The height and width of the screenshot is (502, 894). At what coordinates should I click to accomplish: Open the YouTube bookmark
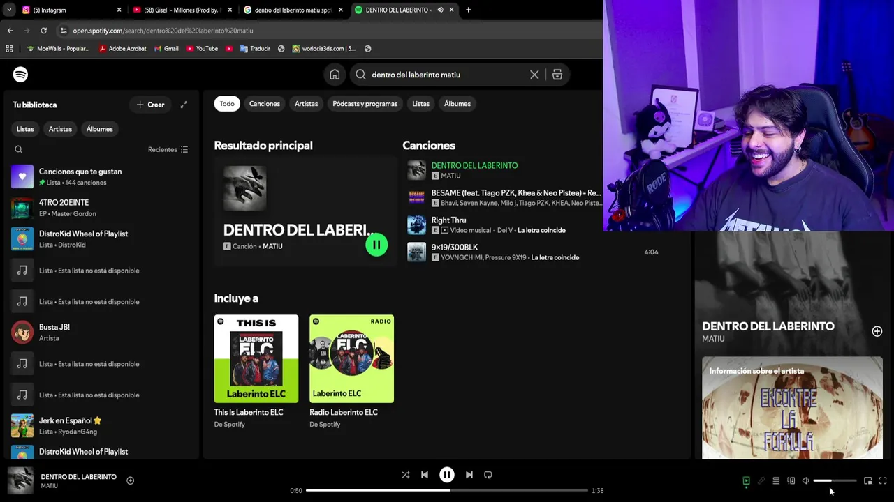click(x=202, y=49)
